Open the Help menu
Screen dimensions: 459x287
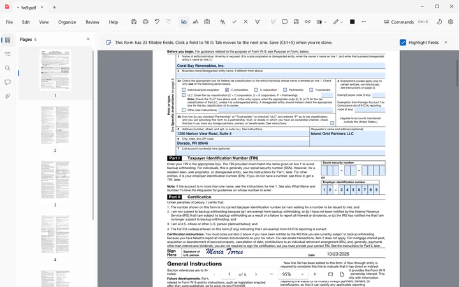coord(113,22)
